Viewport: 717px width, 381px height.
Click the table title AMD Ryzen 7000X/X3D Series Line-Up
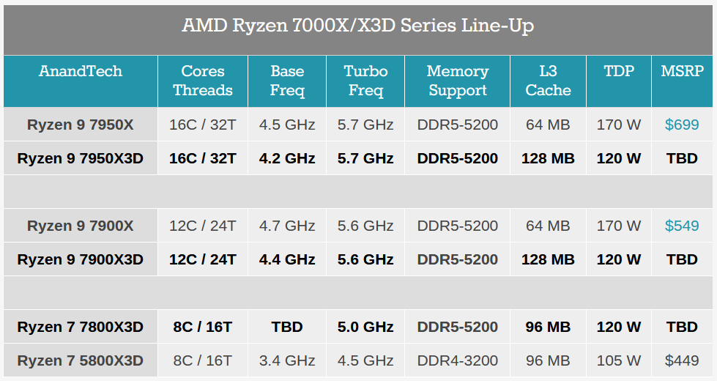coord(358,26)
